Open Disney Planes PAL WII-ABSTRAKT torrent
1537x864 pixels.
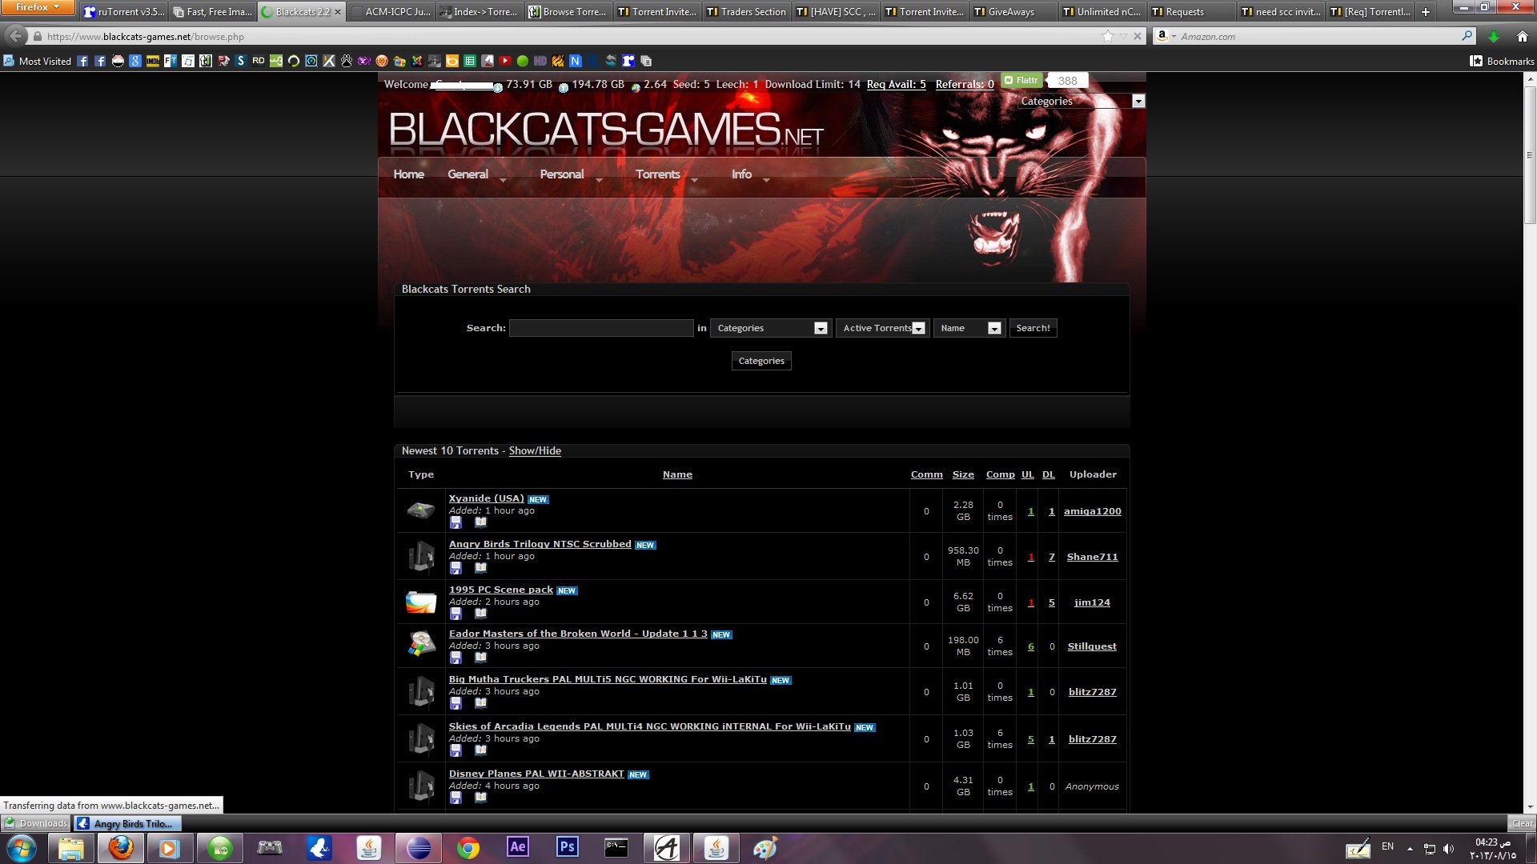(x=536, y=774)
